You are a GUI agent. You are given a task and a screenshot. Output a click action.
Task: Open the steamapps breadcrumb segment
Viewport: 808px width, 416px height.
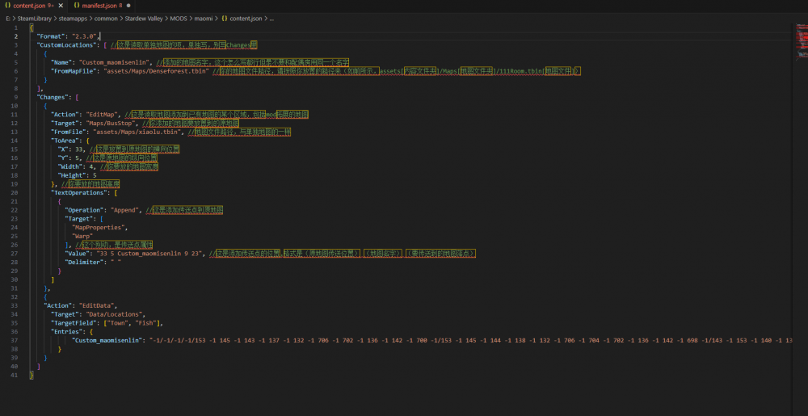tap(72, 19)
